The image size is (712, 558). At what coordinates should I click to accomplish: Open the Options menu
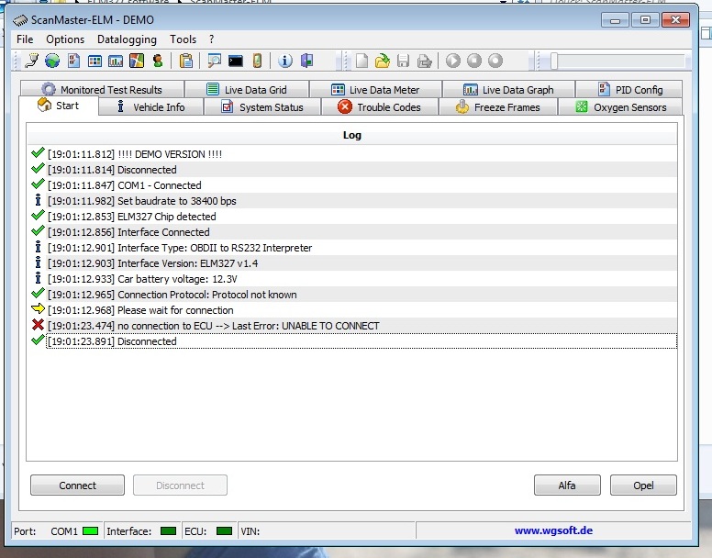(65, 39)
